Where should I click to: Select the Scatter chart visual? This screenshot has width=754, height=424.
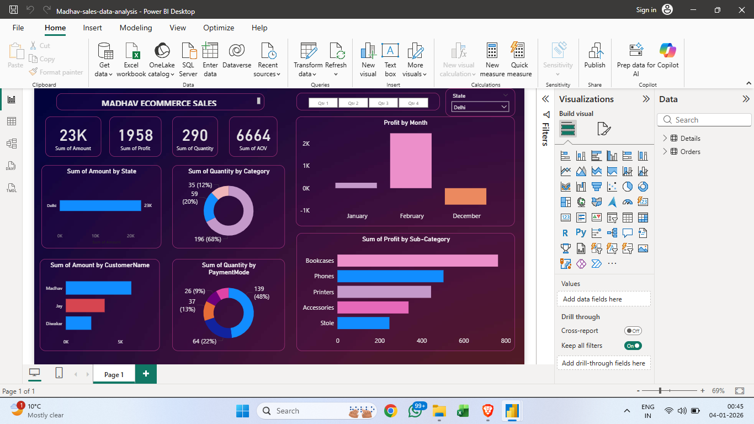pos(612,187)
